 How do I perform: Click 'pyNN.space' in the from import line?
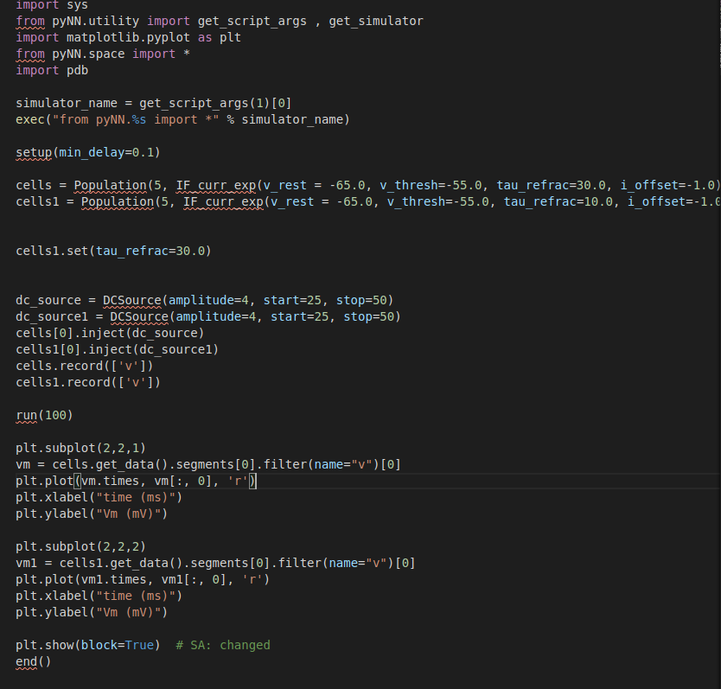tap(88, 54)
